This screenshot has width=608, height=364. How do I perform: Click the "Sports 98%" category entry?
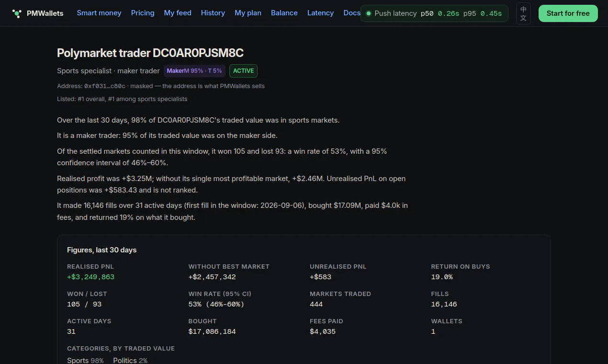(85, 360)
